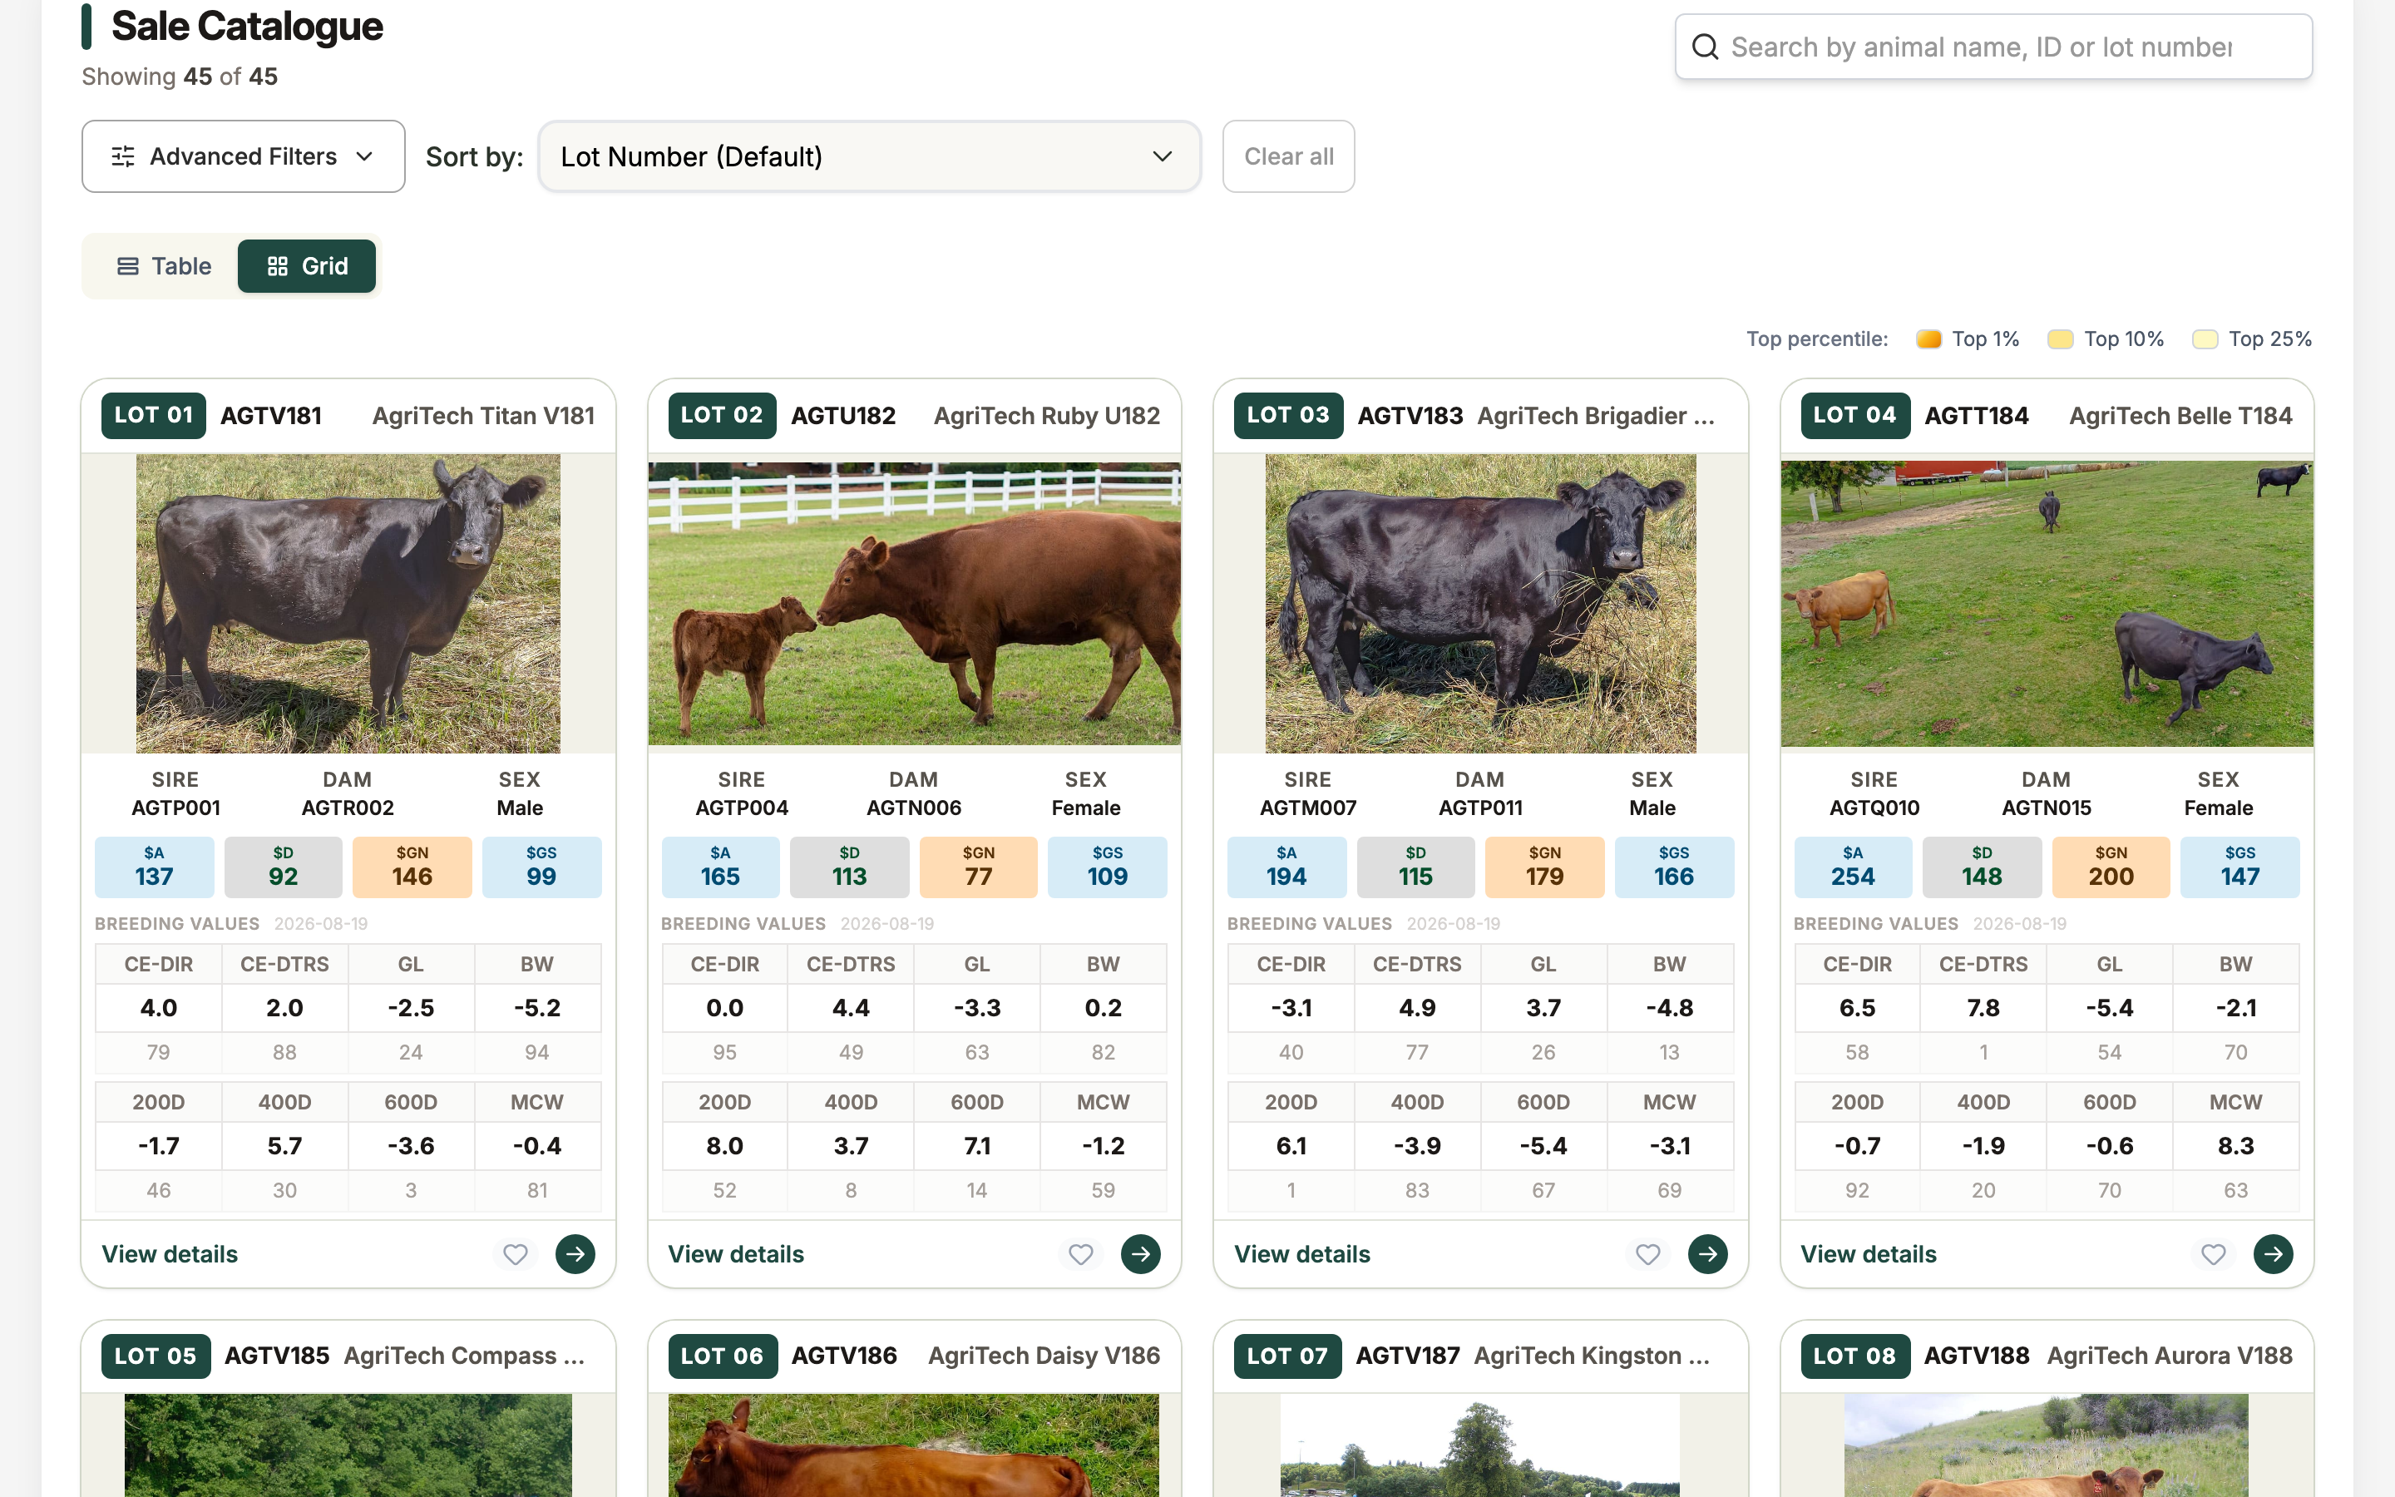
Task: Open the Sort by Lot Number dropdown
Action: tap(870, 156)
